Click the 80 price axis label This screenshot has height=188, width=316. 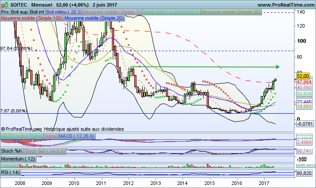[299, 57]
